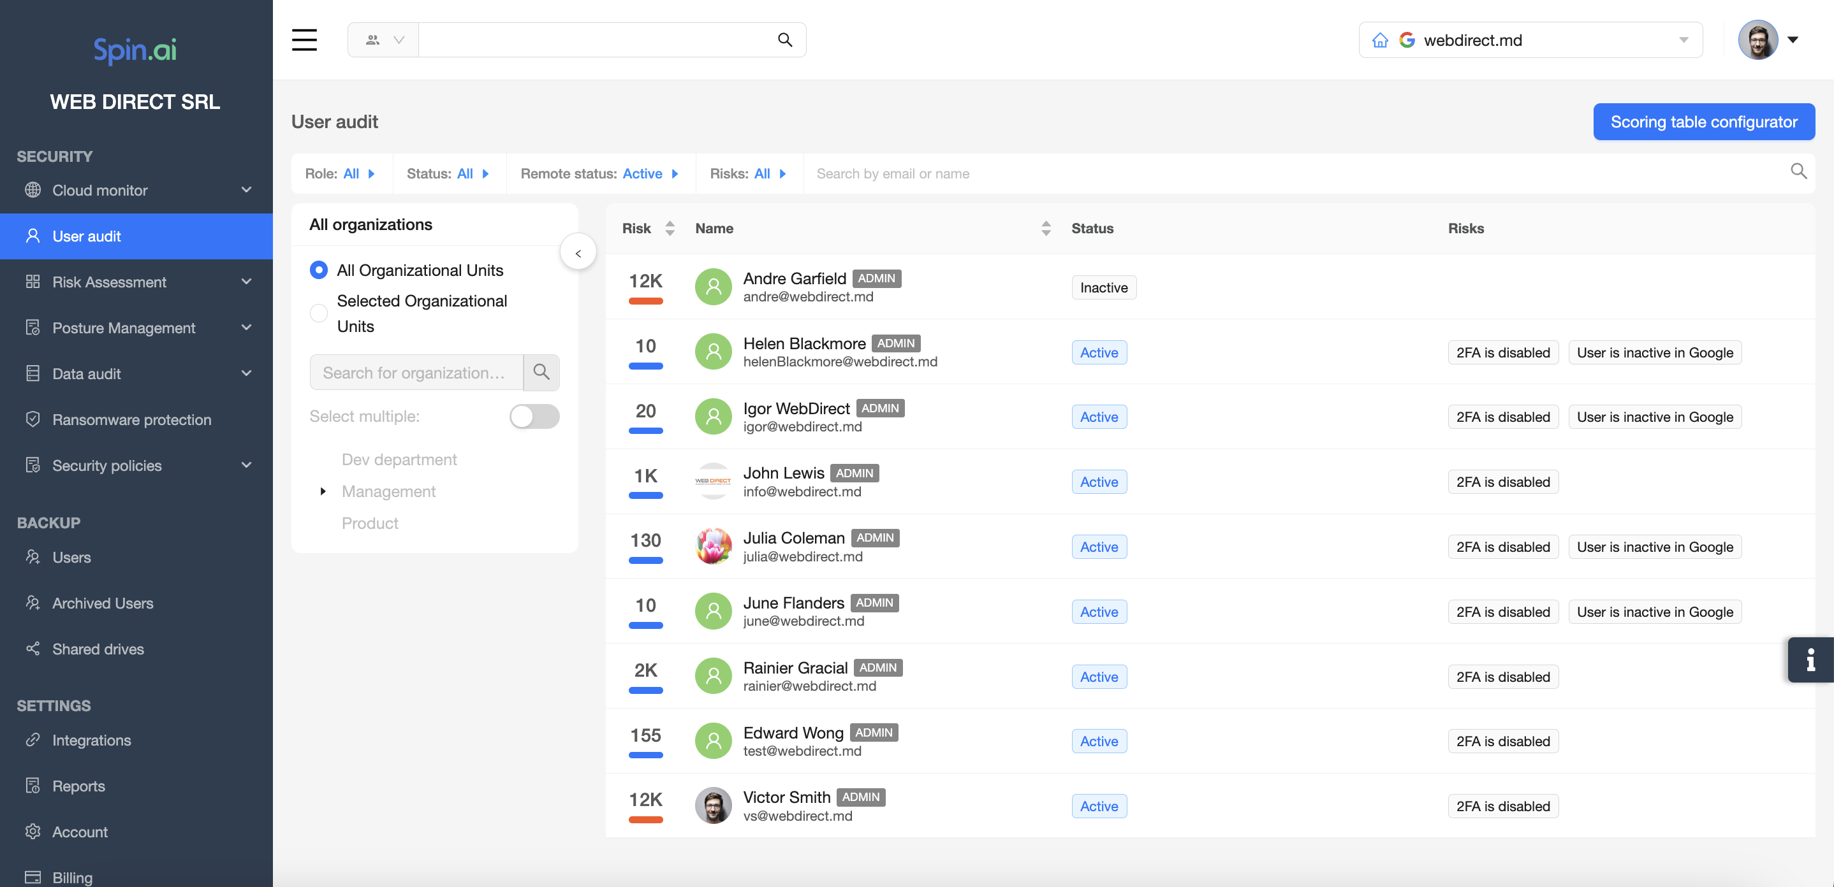Go to Integrations settings page
Viewport: 1834px width, 887px height.
pos(91,740)
